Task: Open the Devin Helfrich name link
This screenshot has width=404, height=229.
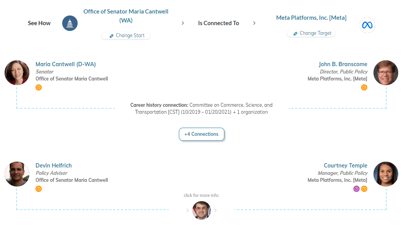Action: pyautogui.click(x=54, y=166)
